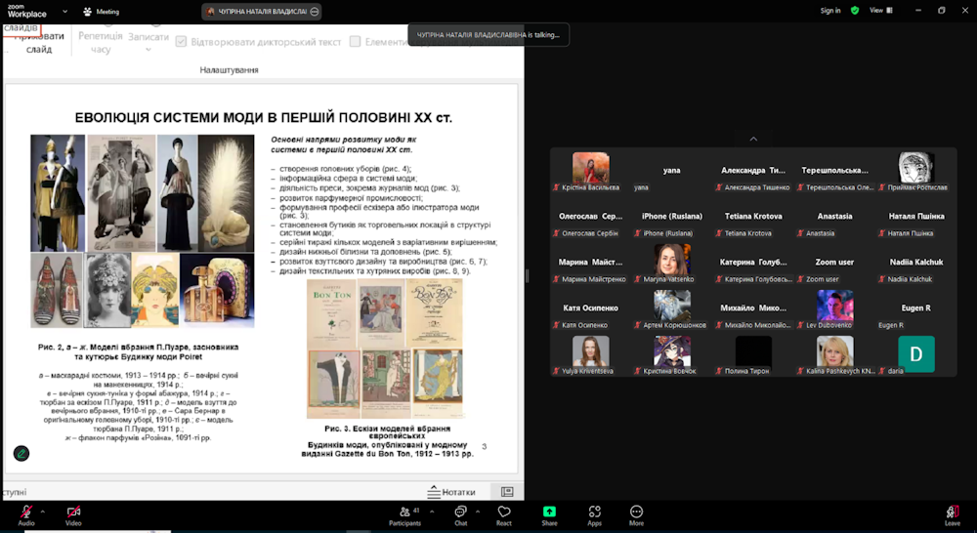Image resolution: width=977 pixels, height=533 pixels.
Task: Select iPhone (Ruslana) participant tile
Action: point(672,218)
